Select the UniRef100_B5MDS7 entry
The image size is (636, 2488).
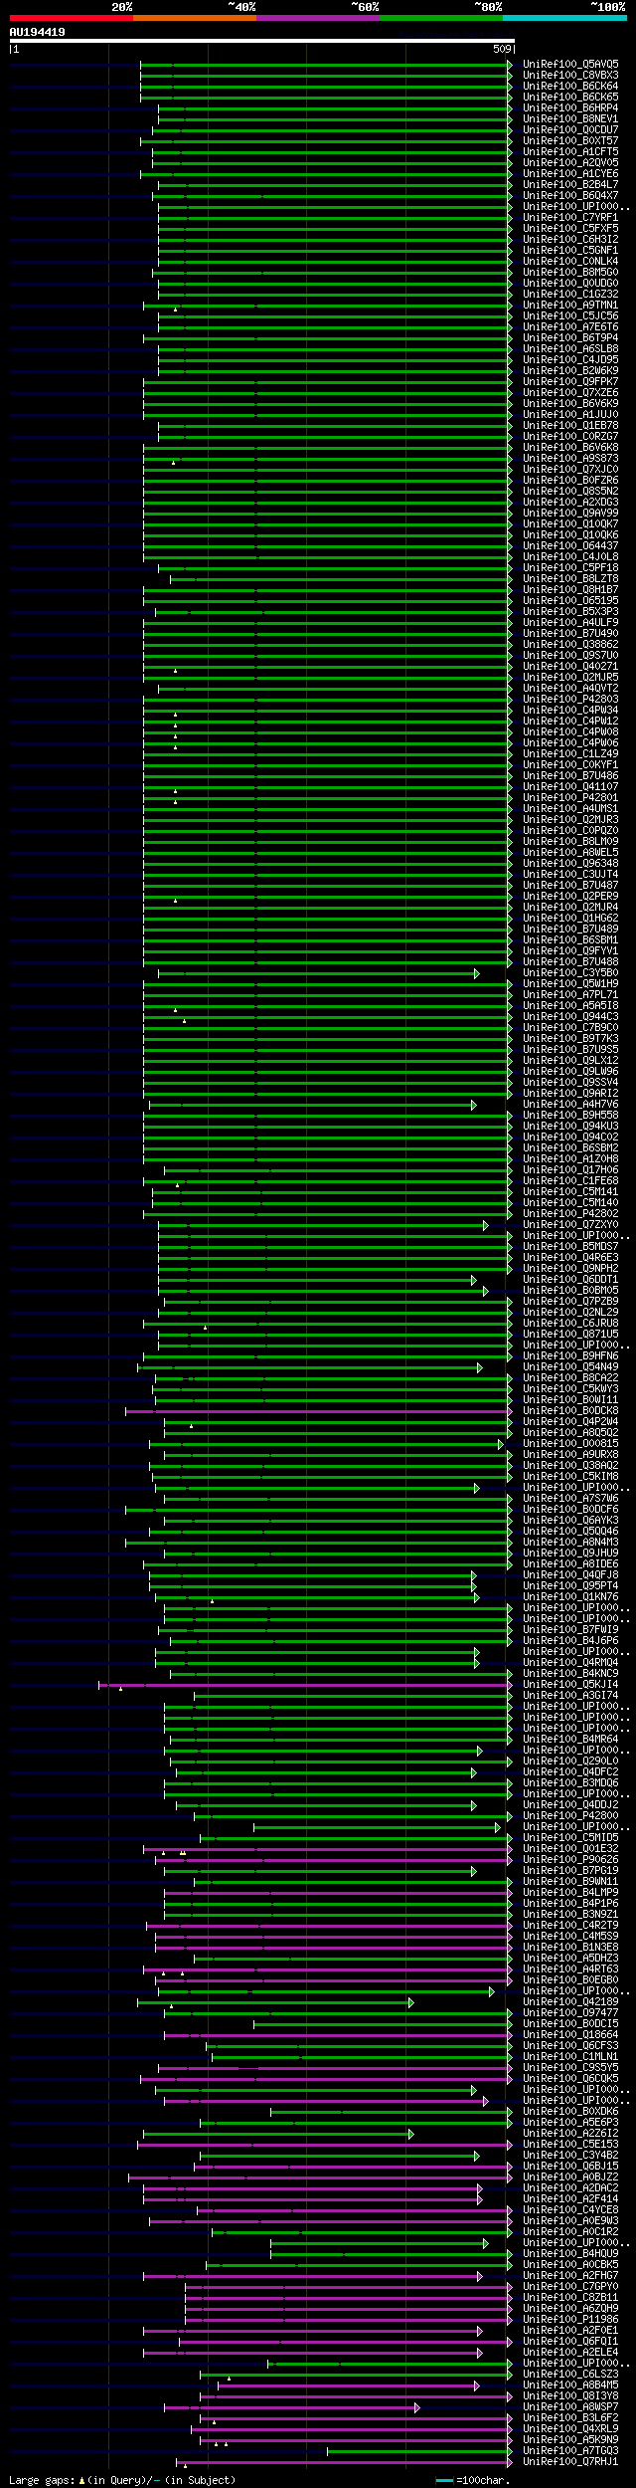(570, 1246)
